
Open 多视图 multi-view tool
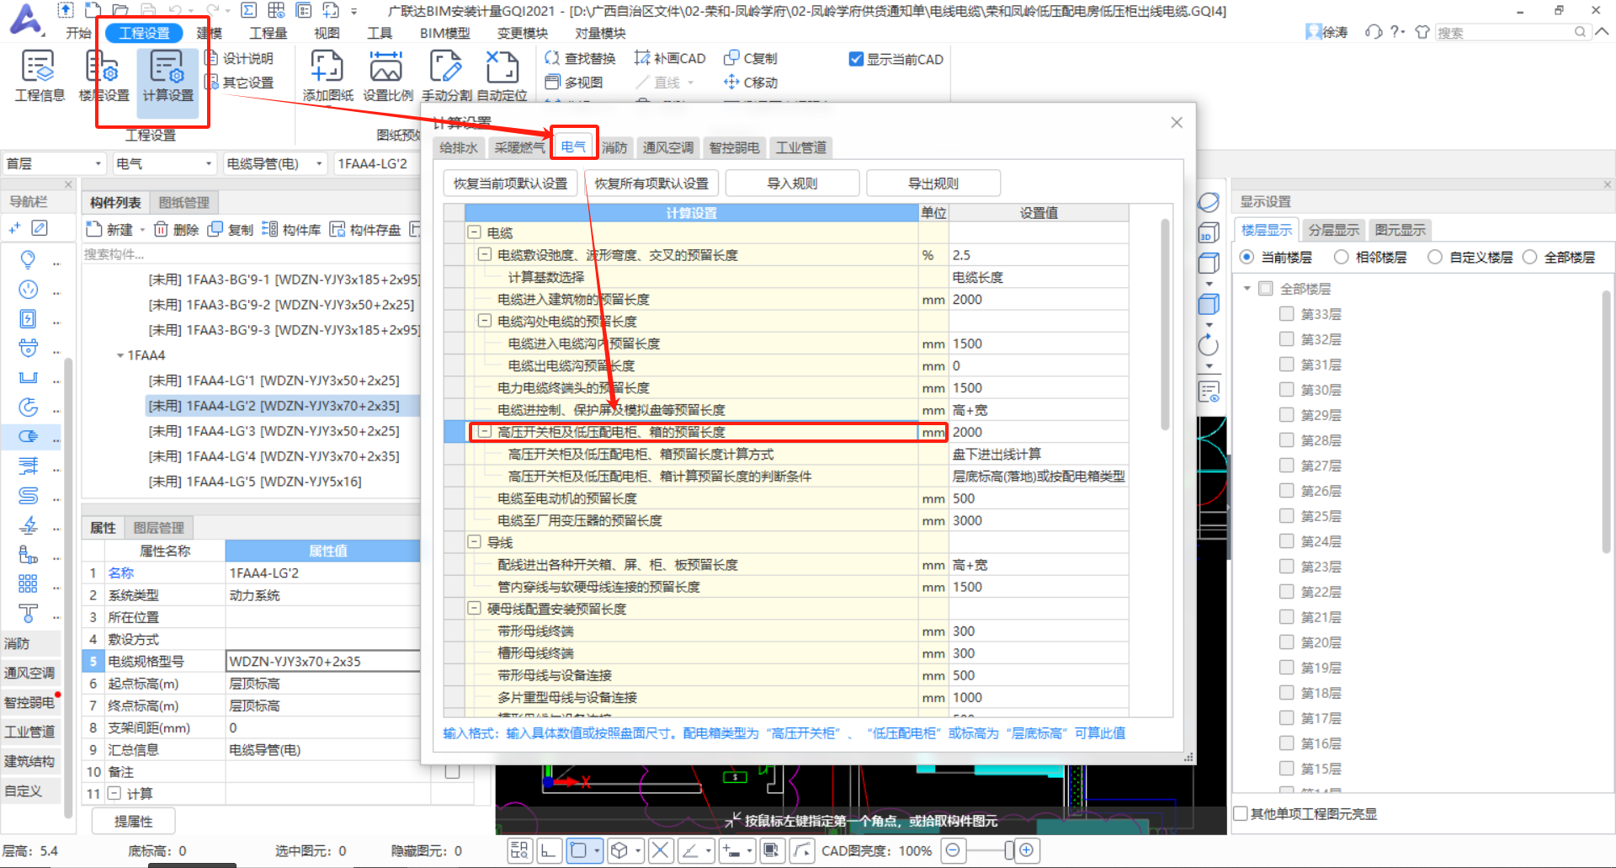574,82
